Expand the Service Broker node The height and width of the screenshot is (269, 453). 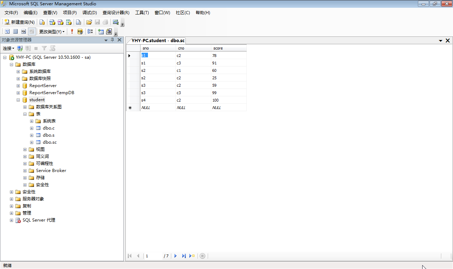tap(25, 171)
